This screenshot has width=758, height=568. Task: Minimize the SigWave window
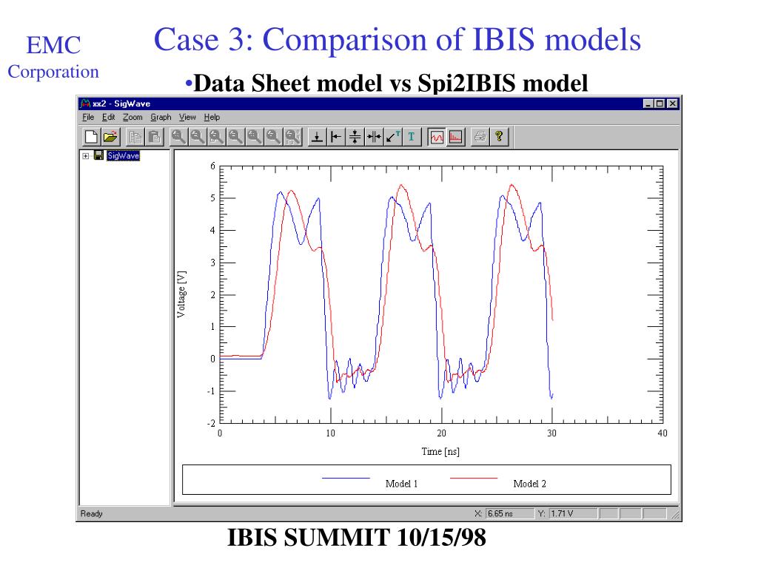pyautogui.click(x=648, y=104)
